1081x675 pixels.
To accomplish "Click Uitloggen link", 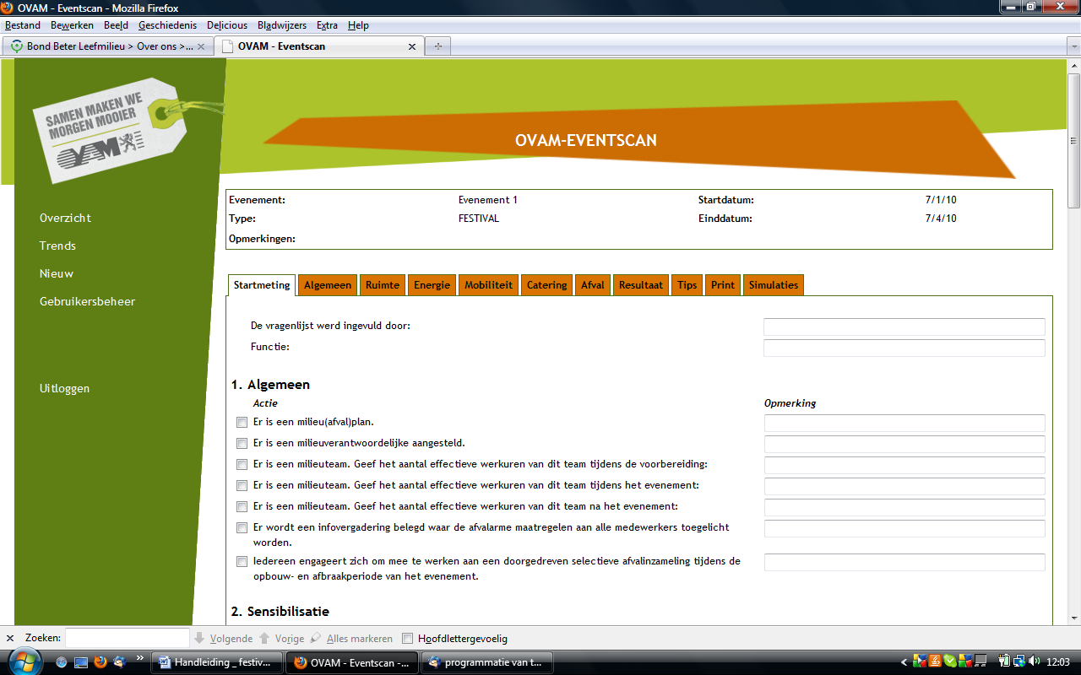I will [64, 388].
